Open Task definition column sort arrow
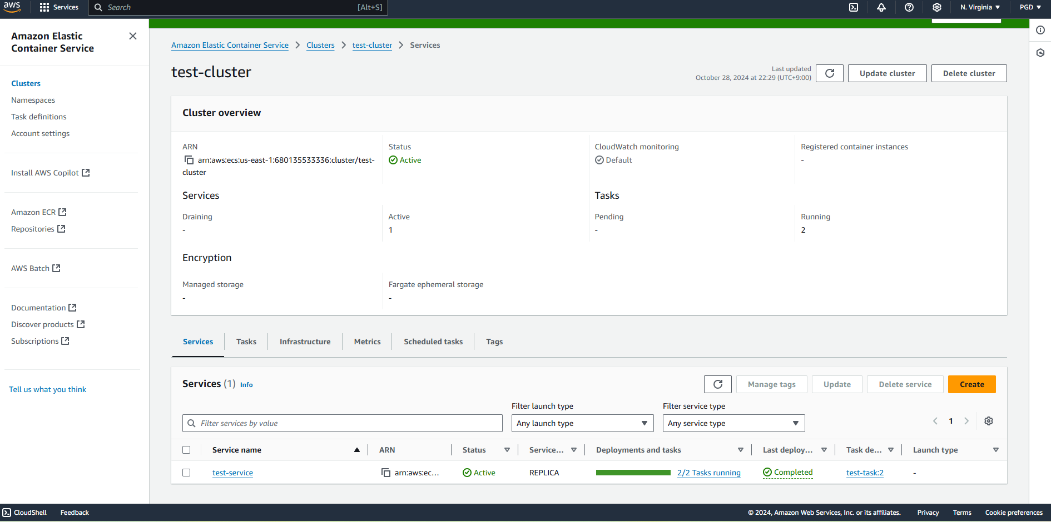Image resolution: width=1051 pixels, height=522 pixels. click(891, 450)
